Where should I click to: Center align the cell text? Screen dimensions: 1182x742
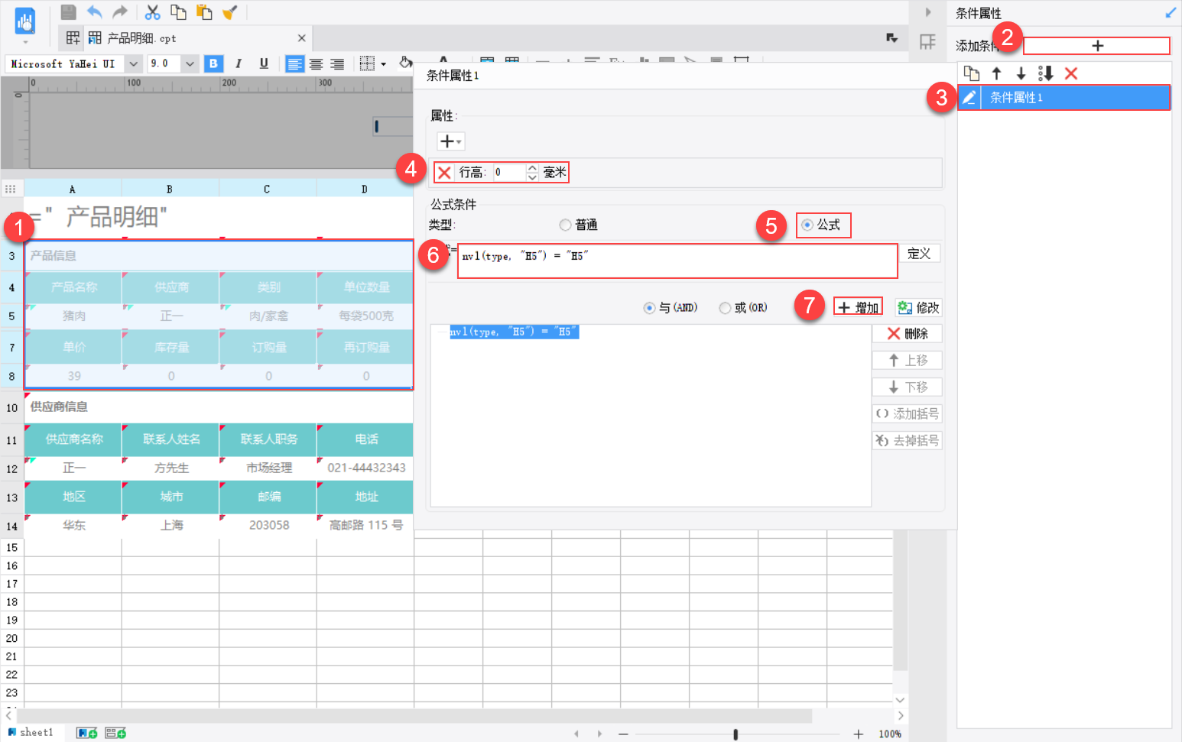[316, 63]
